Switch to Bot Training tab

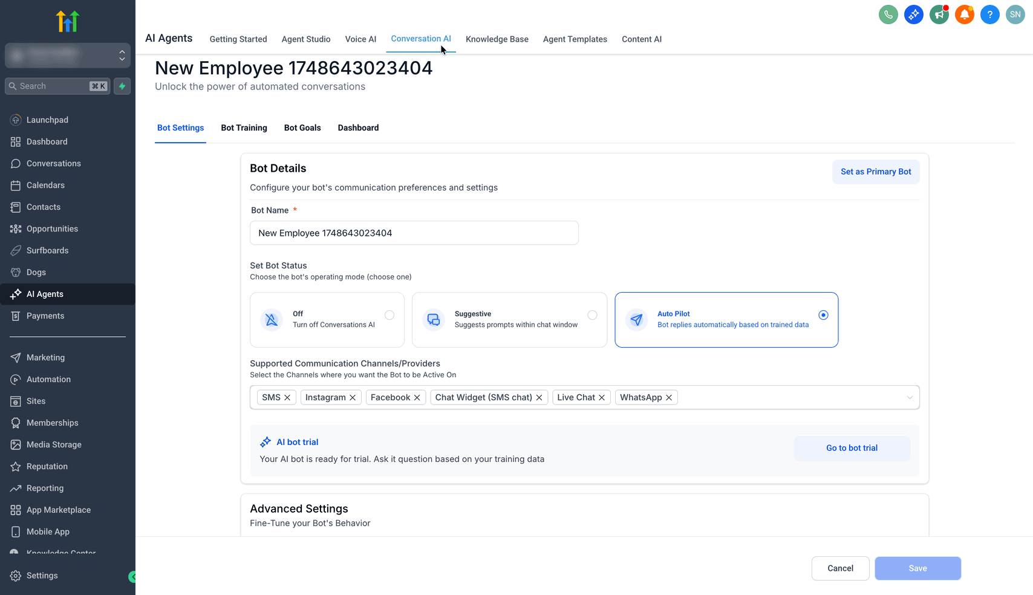click(244, 128)
